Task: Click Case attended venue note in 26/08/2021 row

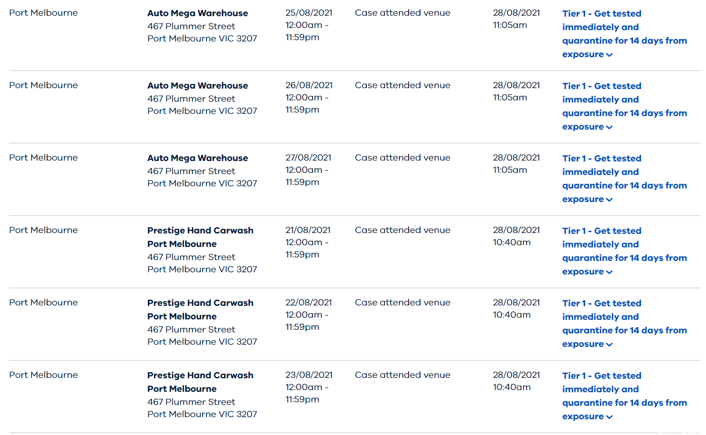Action: (x=403, y=85)
